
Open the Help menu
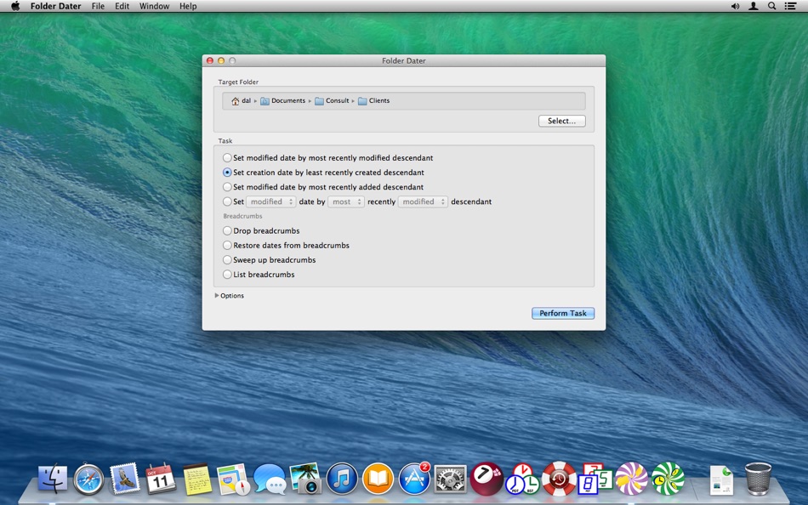[188, 6]
